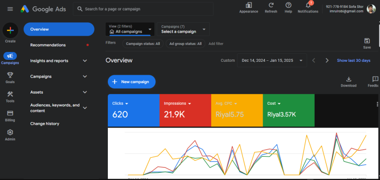Select the Overview page

59,29
